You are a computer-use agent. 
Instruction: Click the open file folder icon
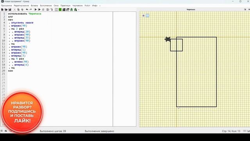coord(6,9)
